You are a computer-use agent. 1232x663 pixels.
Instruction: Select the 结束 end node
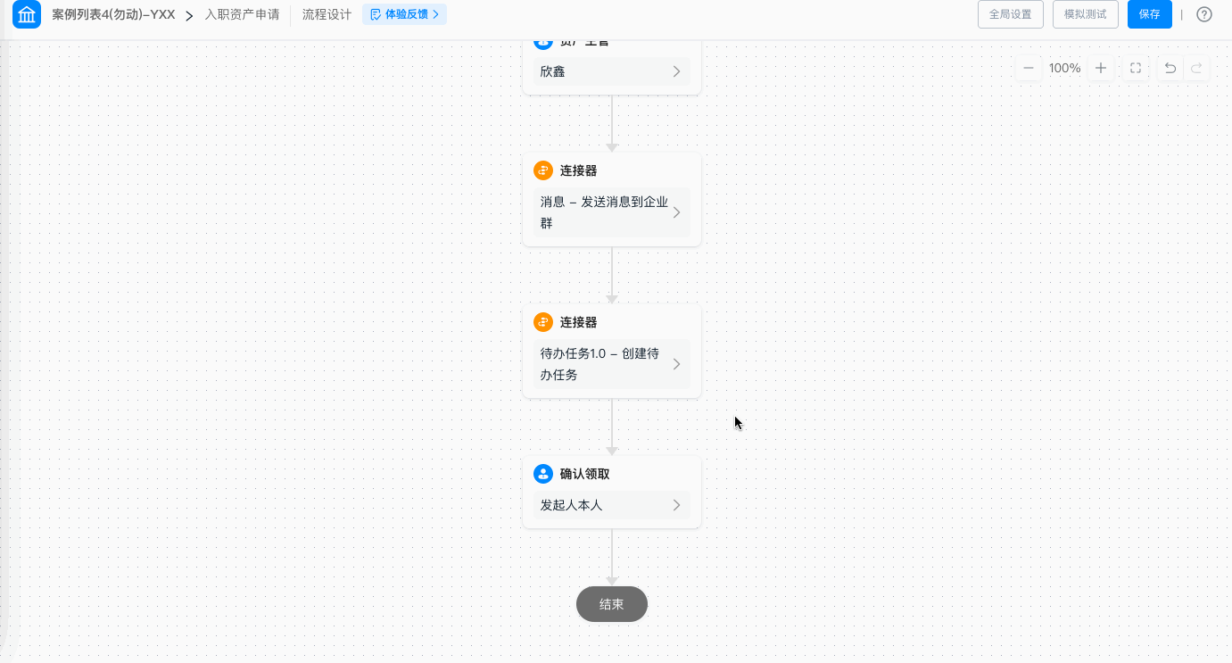612,604
